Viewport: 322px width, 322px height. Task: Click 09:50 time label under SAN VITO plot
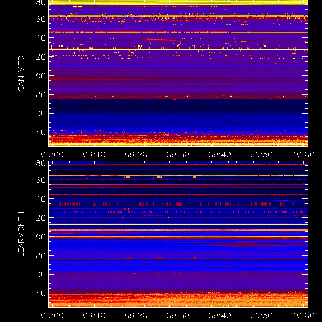coord(261,155)
